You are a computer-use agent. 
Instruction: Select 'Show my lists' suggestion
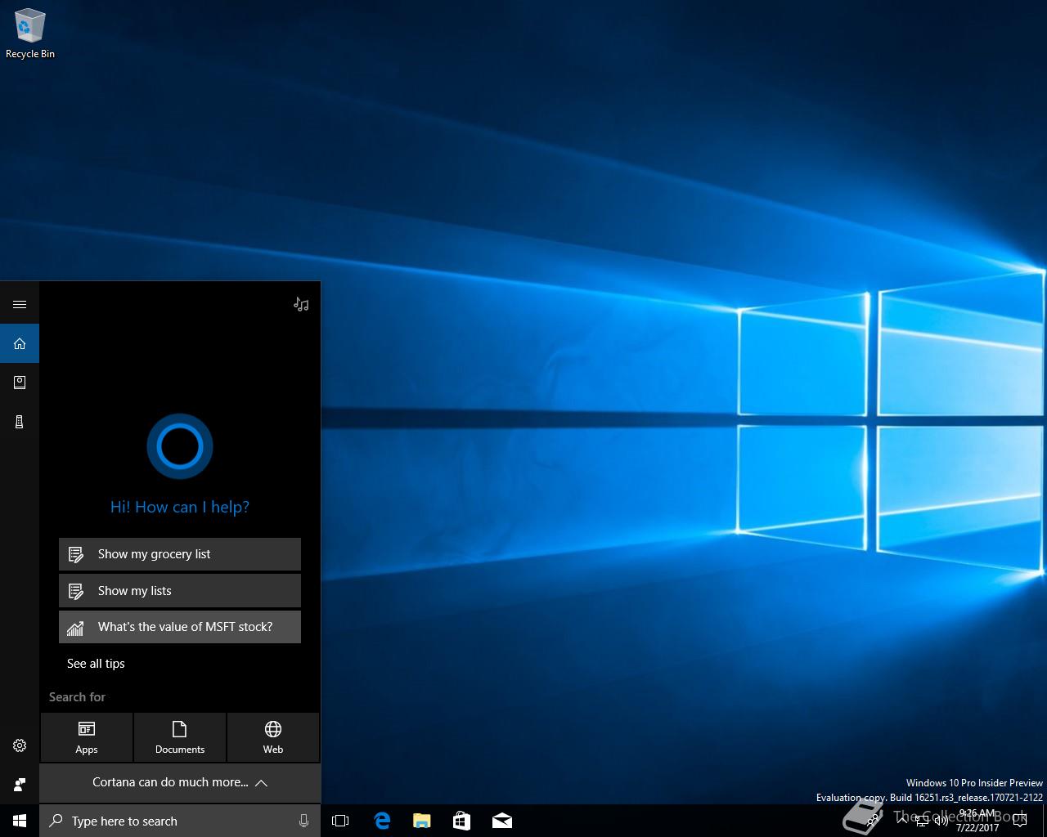tap(180, 590)
